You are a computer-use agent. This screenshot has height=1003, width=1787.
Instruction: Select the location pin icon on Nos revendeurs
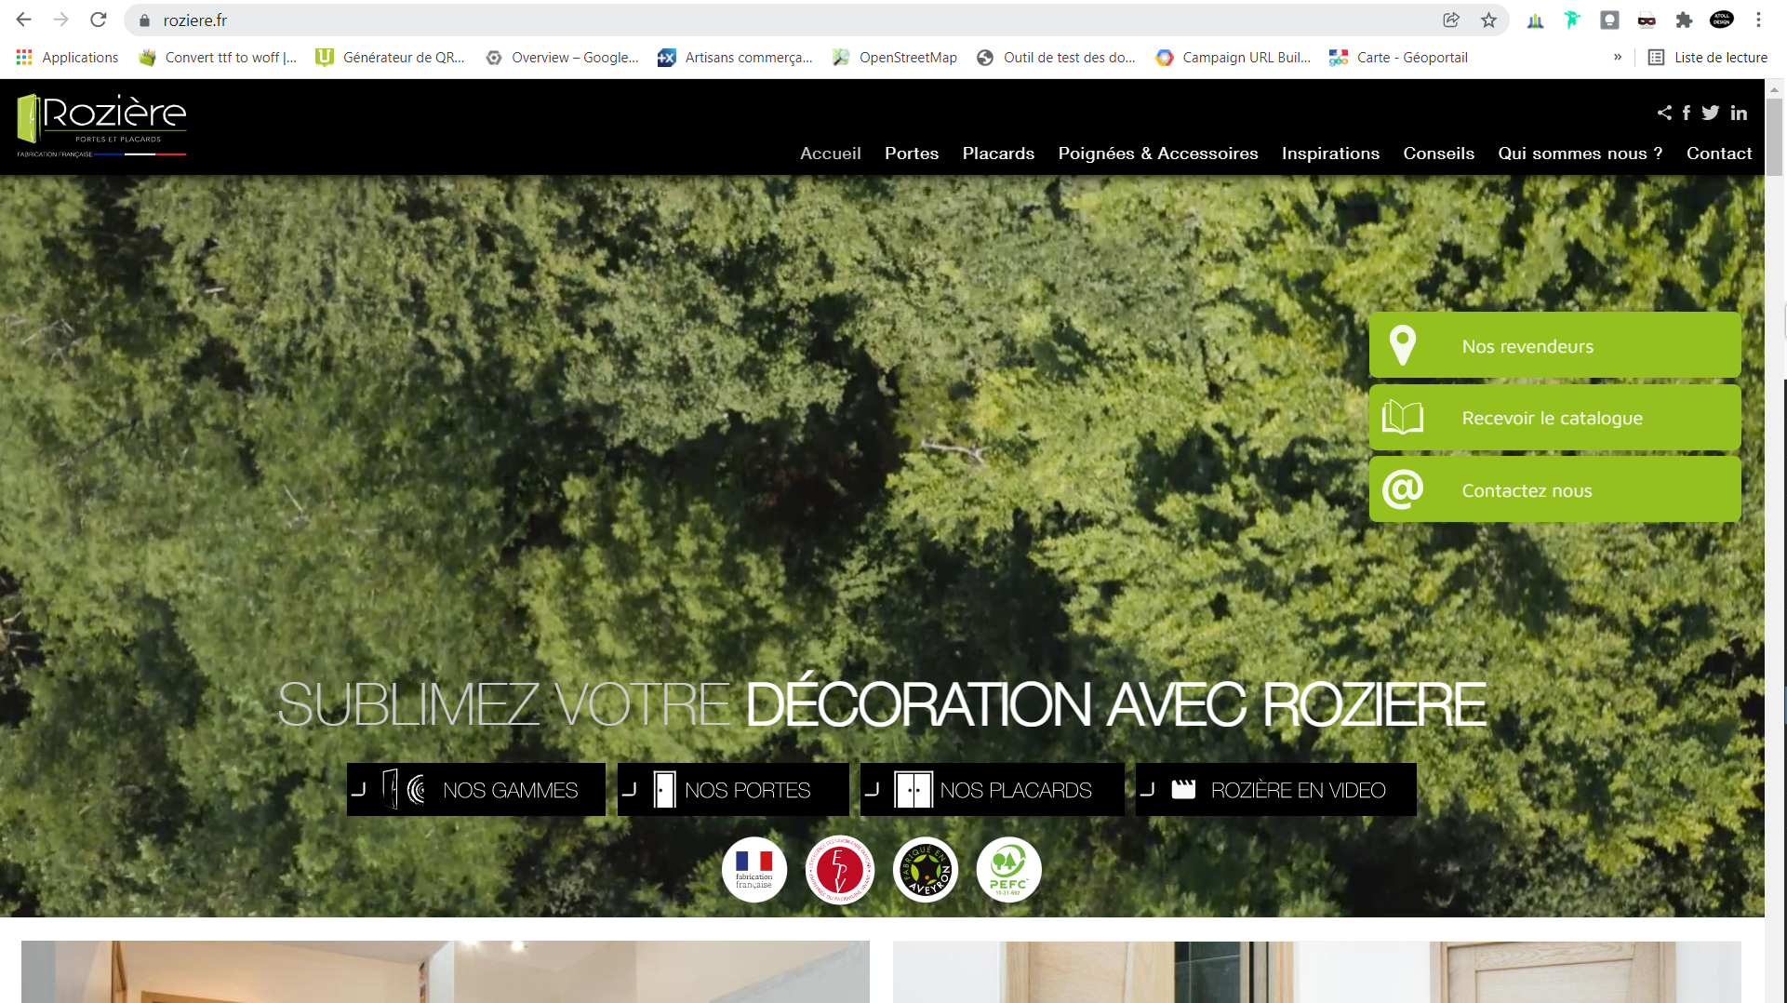point(1403,344)
